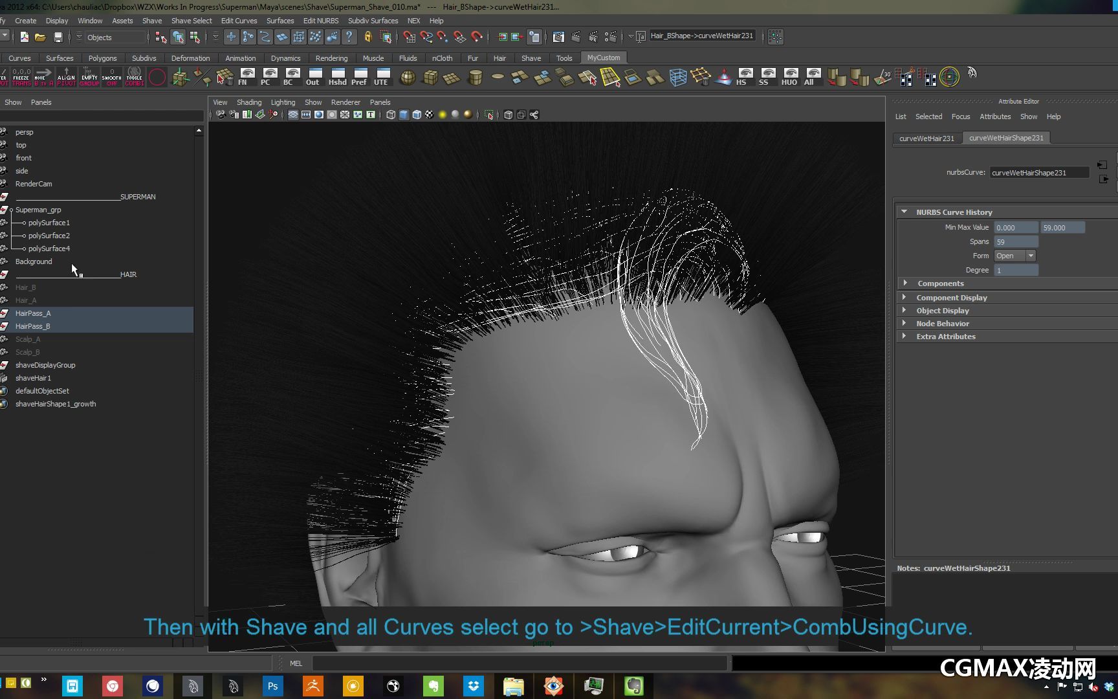
Task: Click the question mark selection mask icon
Action: (349, 37)
